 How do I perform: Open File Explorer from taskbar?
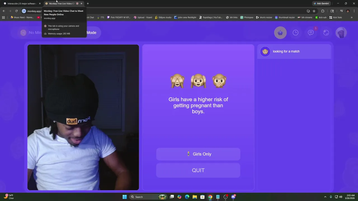coord(195,197)
